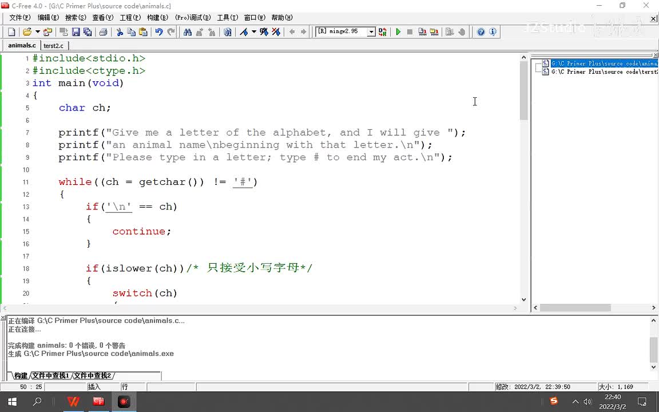The width and height of the screenshot is (659, 412).
Task: Open Find with the binoculars icon
Action: pyautogui.click(x=188, y=32)
